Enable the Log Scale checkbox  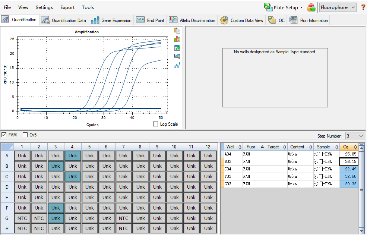pyautogui.click(x=155, y=124)
